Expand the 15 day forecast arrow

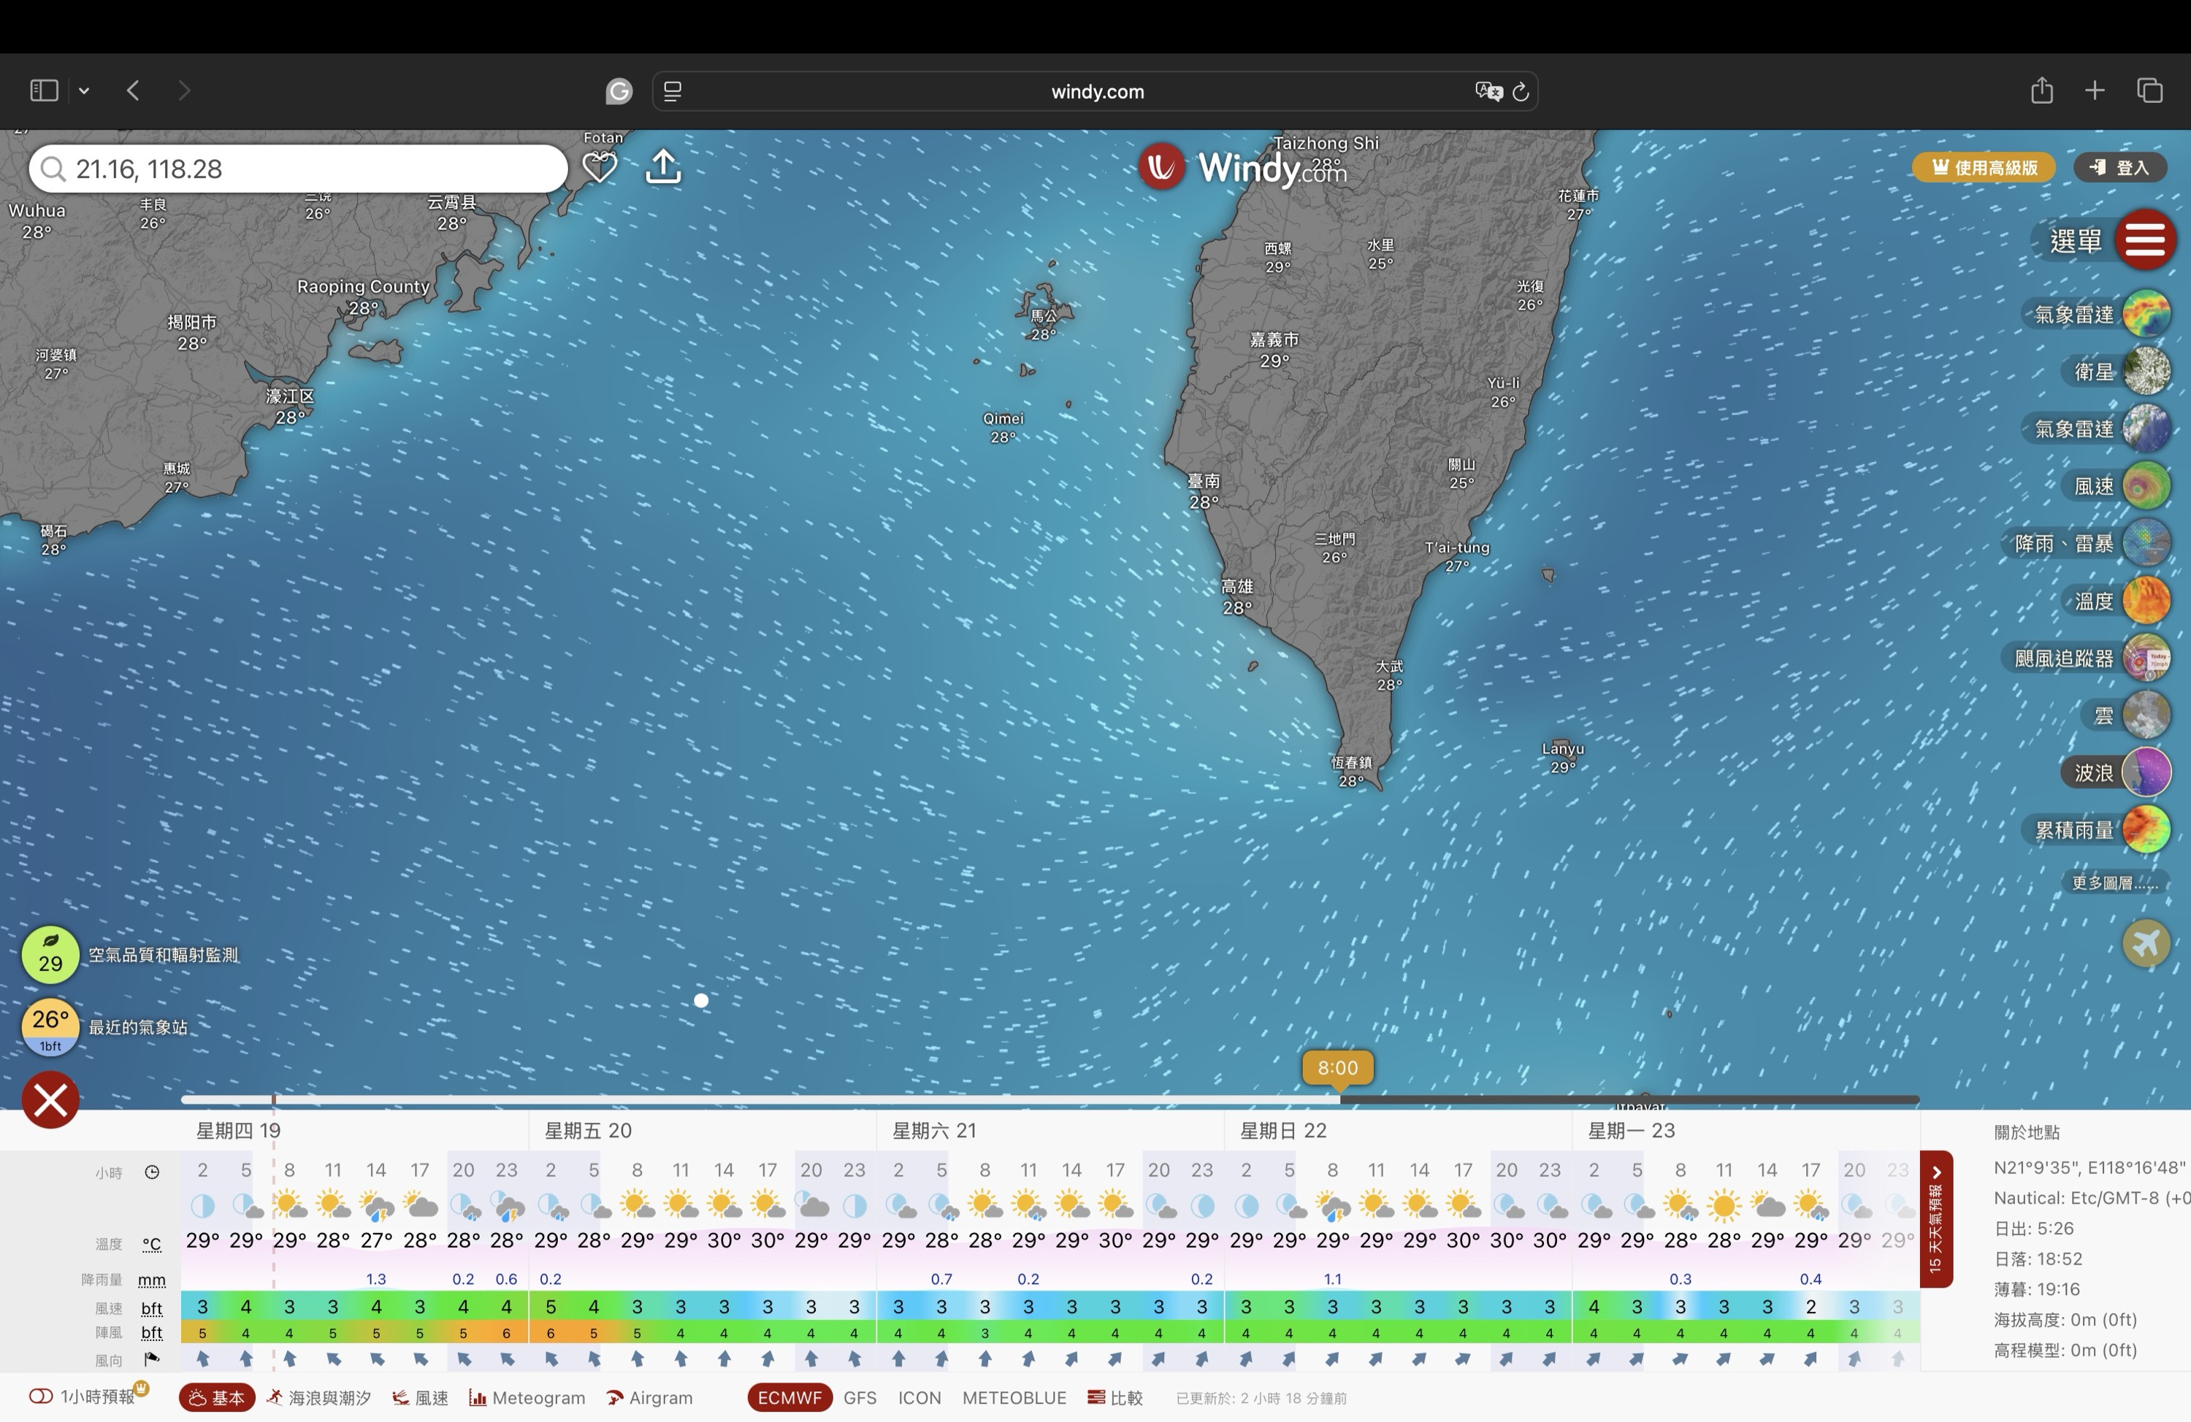1936,1218
